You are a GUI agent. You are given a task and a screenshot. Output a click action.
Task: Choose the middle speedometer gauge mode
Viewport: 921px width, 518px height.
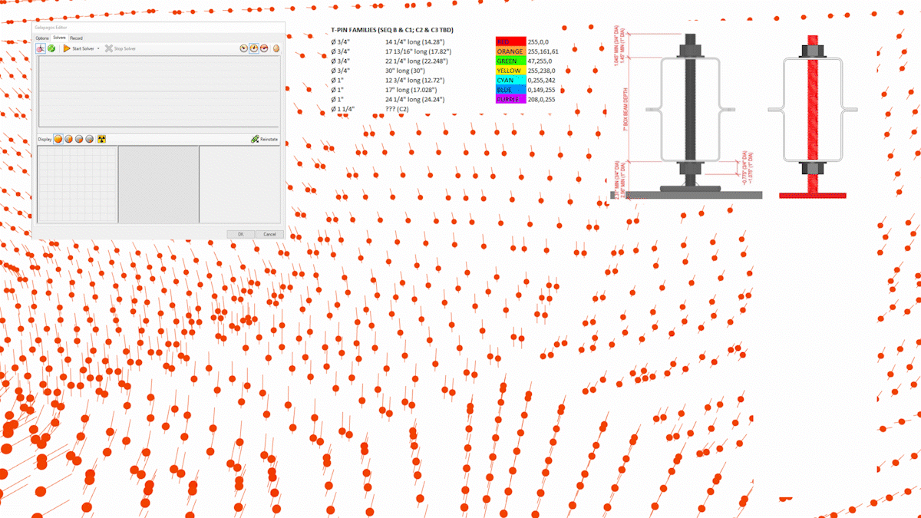pos(254,48)
